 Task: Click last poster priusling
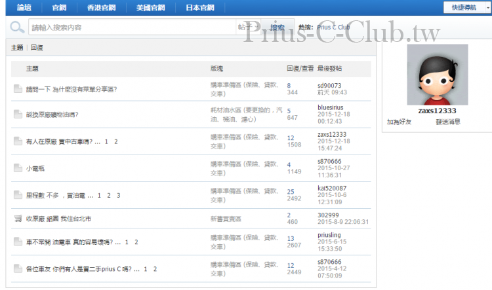tap(329, 235)
